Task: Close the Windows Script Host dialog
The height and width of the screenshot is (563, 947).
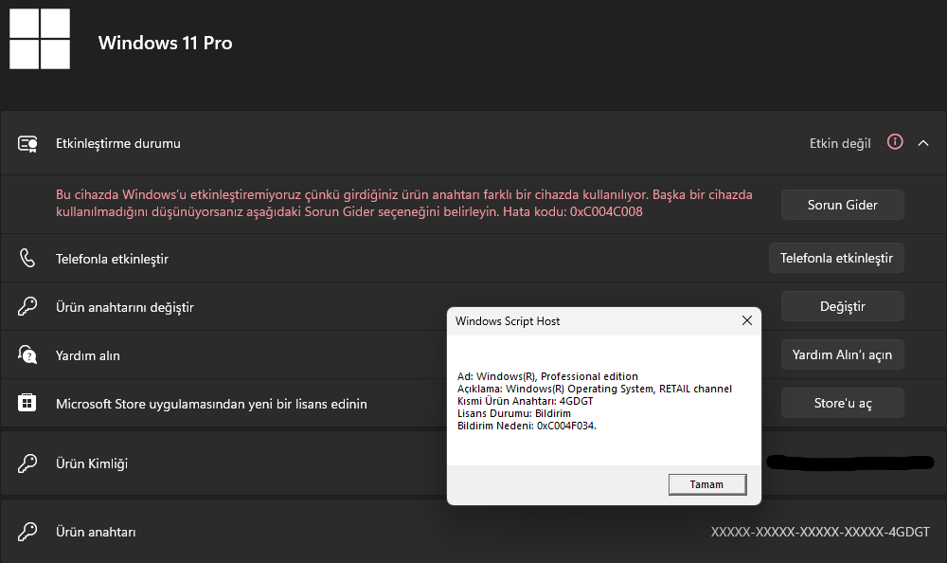Action: [x=746, y=321]
